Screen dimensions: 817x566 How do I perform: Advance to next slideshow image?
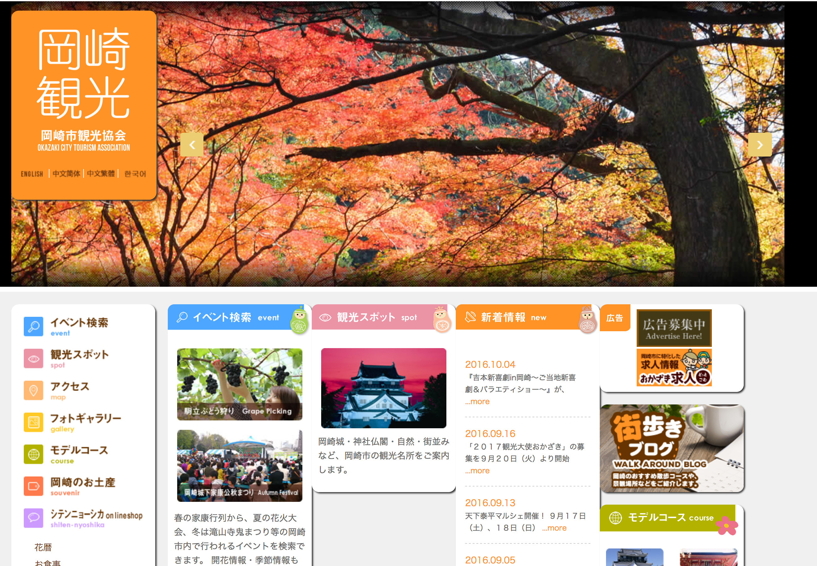point(759,145)
